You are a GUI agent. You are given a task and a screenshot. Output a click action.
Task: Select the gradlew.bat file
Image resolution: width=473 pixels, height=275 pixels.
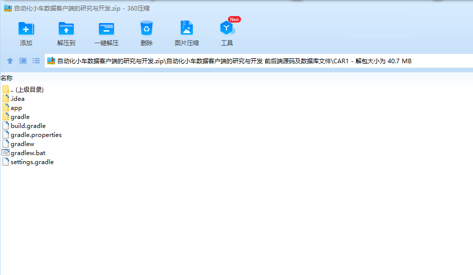tap(24, 153)
